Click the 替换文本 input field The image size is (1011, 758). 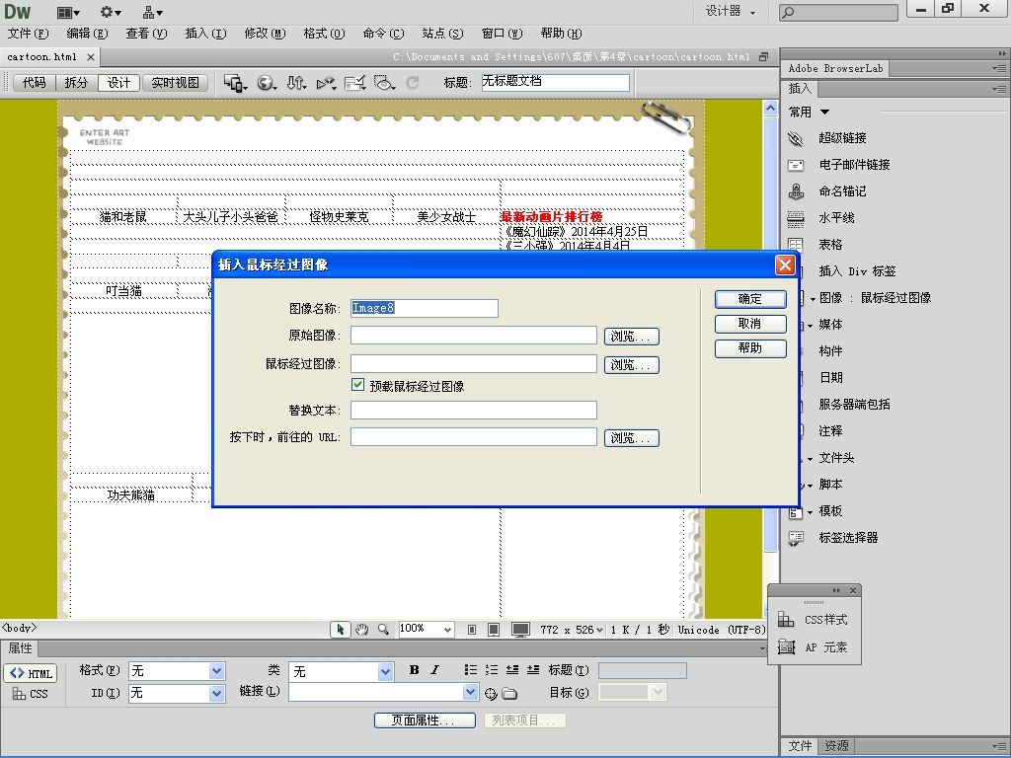tap(474, 410)
